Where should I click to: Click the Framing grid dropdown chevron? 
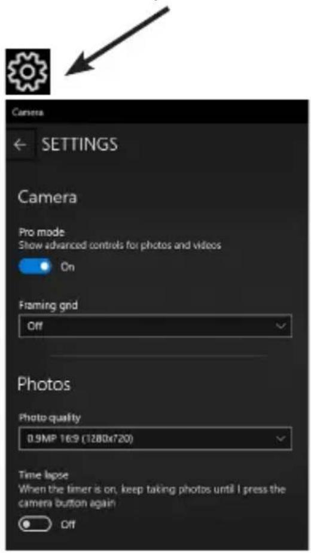(280, 326)
